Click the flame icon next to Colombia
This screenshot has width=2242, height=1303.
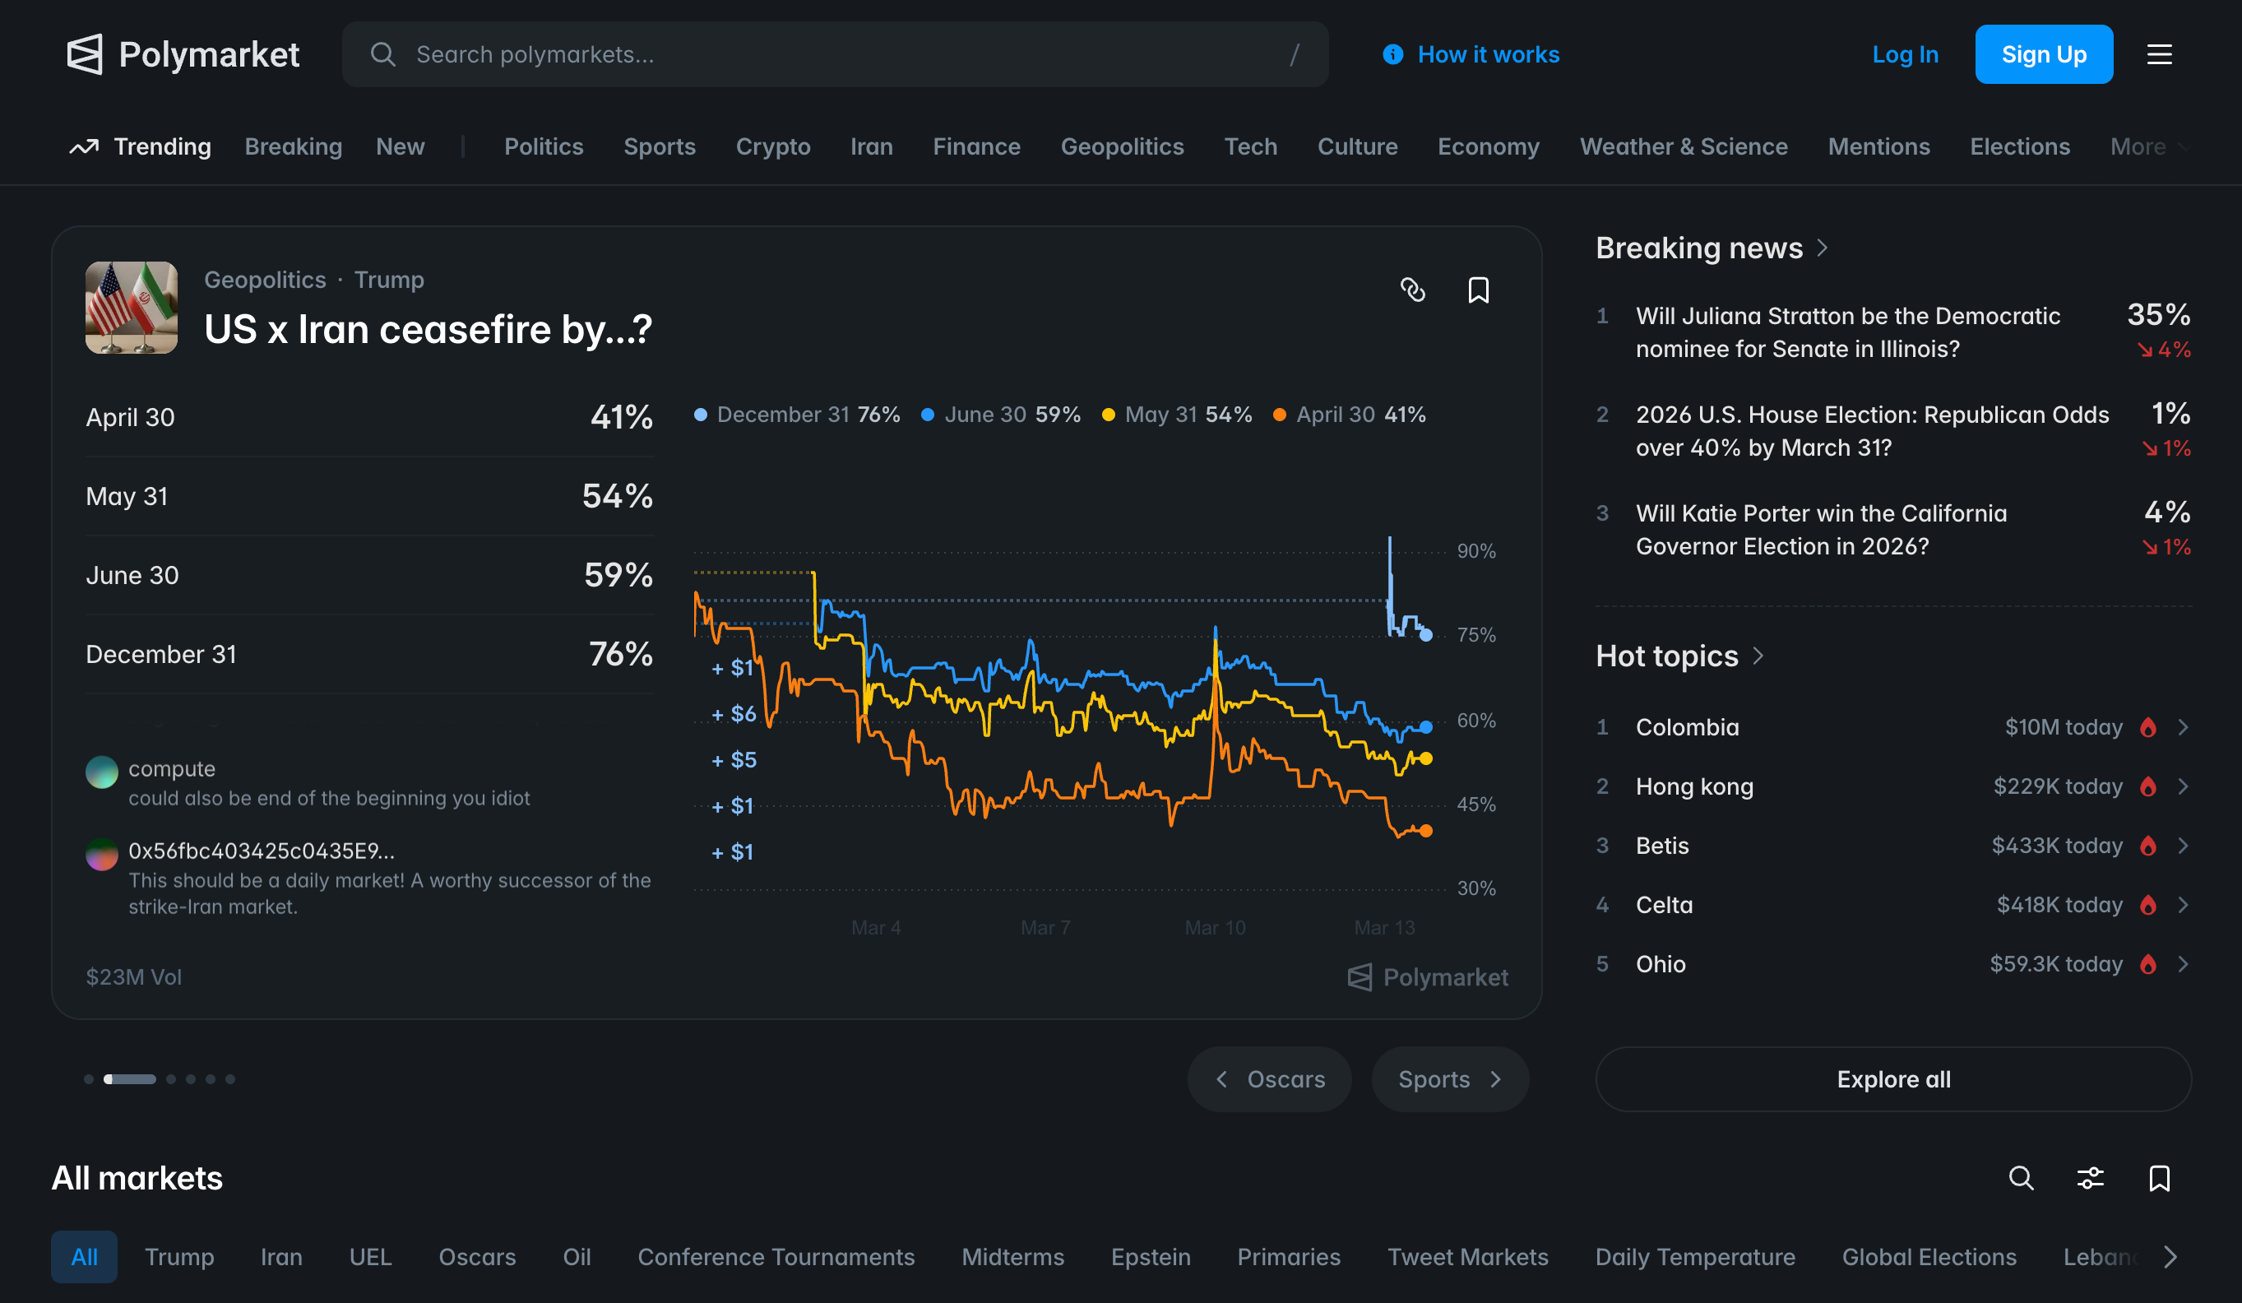click(2147, 727)
